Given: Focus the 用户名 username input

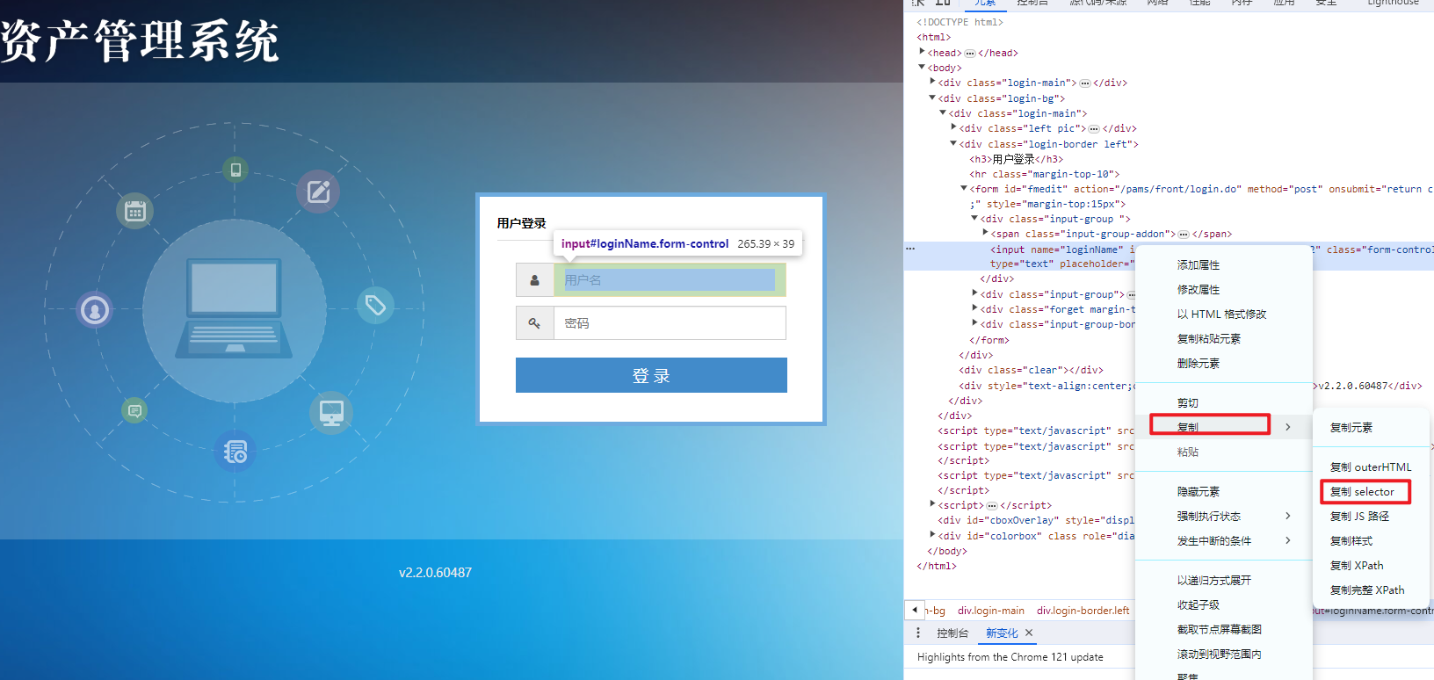Looking at the screenshot, I should [x=670, y=280].
